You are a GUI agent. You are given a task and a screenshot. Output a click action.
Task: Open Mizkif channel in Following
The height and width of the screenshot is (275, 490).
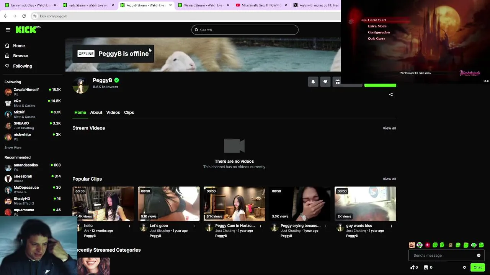coord(33,114)
